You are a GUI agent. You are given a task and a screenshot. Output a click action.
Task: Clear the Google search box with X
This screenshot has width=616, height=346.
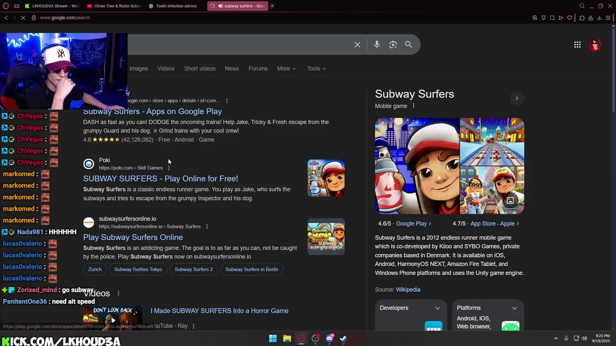(357, 45)
